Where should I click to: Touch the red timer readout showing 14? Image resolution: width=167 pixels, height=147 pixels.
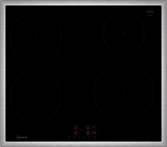pyautogui.click(x=94, y=133)
